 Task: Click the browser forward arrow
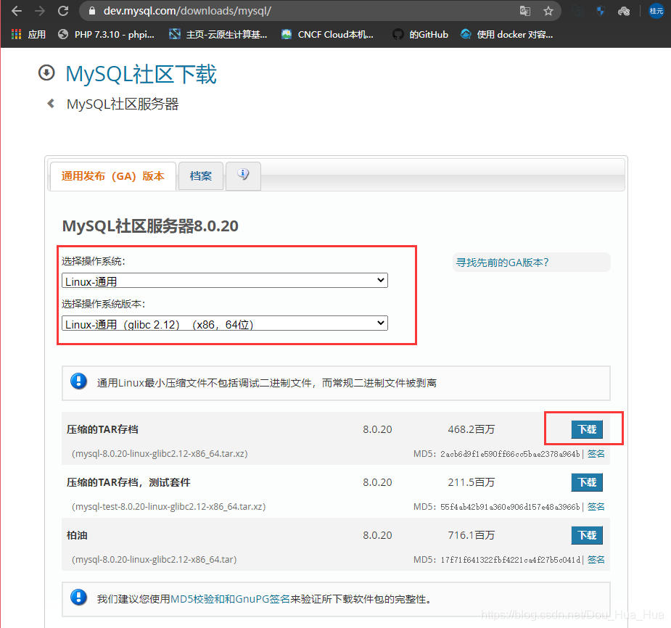40,11
